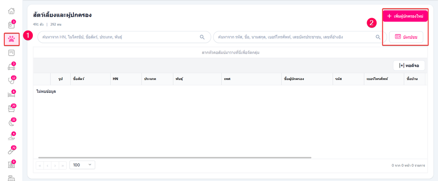Open the bathtub grooming icon with badge 20
Image resolution: width=438 pixels, height=181 pixels.
tap(11, 109)
